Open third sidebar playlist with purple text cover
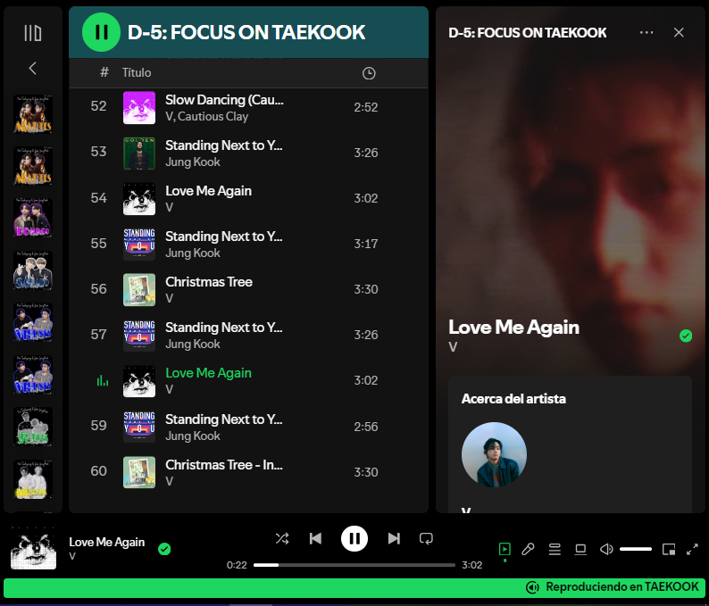The width and height of the screenshot is (709, 606). [x=33, y=219]
